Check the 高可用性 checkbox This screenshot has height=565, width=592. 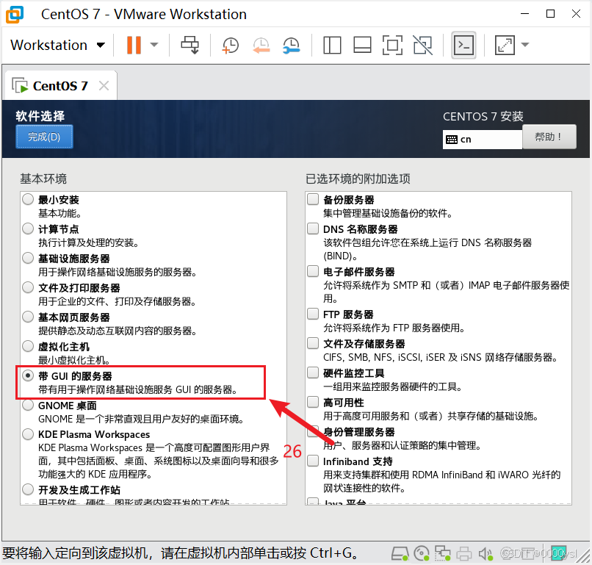[313, 402]
